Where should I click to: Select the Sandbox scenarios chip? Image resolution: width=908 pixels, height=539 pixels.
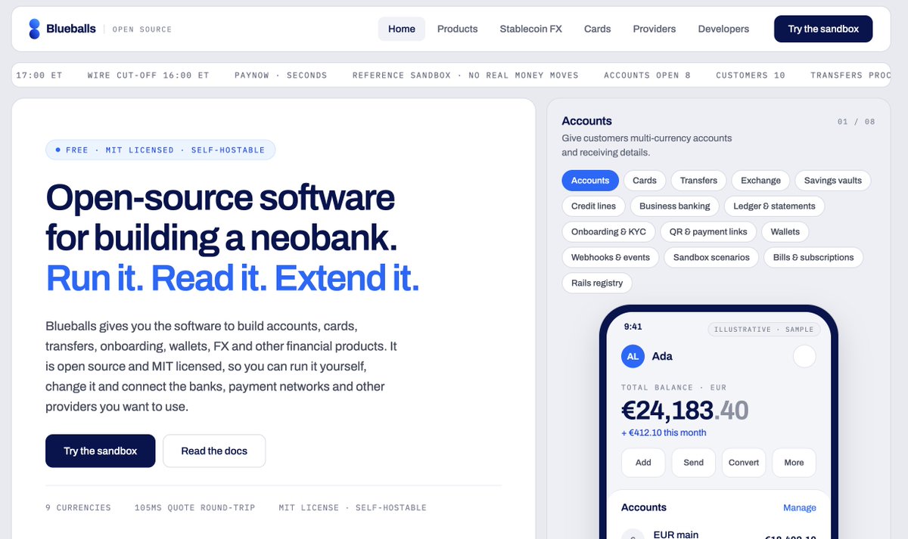click(711, 258)
